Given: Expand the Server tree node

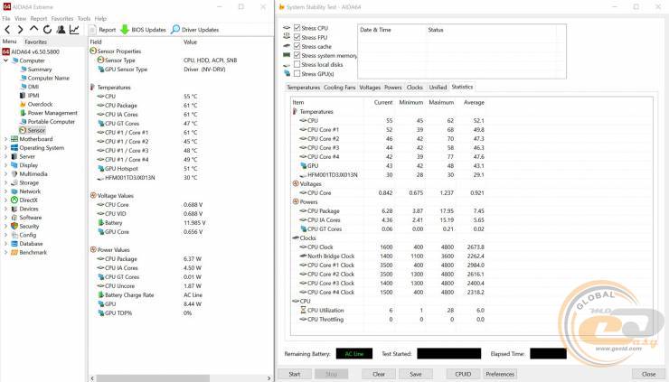Looking at the screenshot, I should pos(6,156).
